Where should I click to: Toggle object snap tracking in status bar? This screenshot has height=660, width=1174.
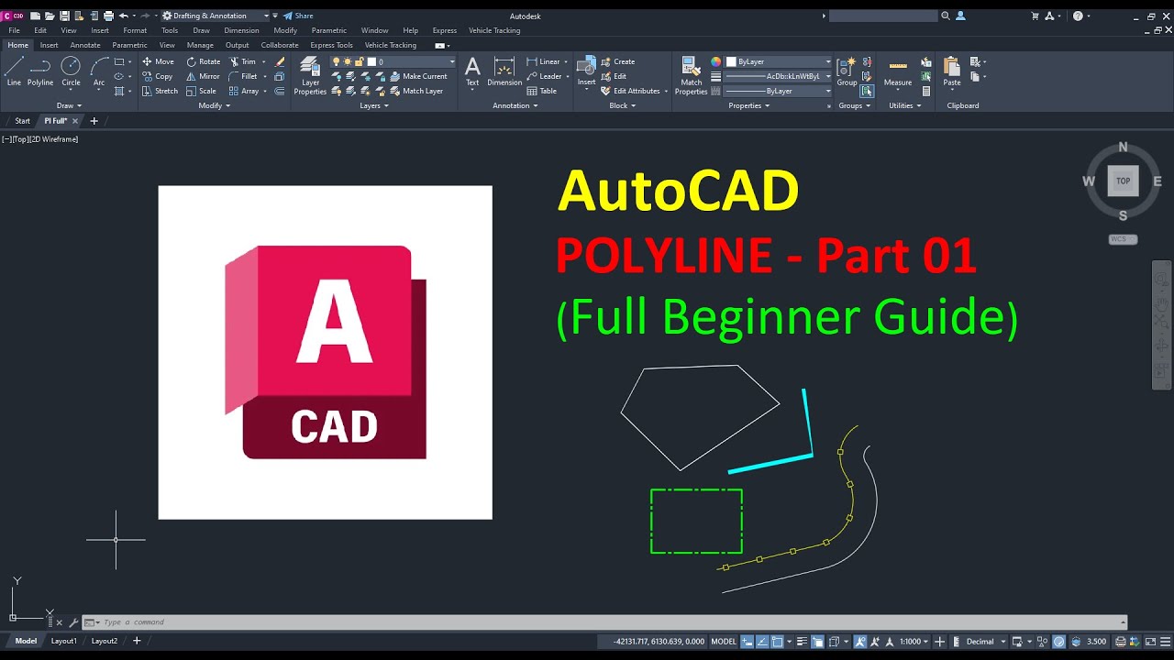(763, 642)
